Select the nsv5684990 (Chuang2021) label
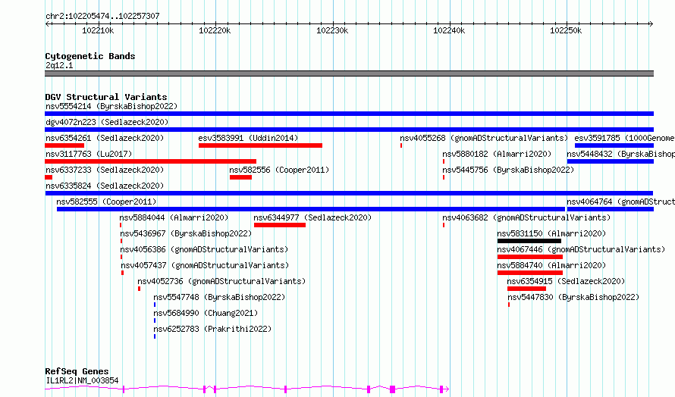This screenshot has width=675, height=397. click(x=206, y=313)
